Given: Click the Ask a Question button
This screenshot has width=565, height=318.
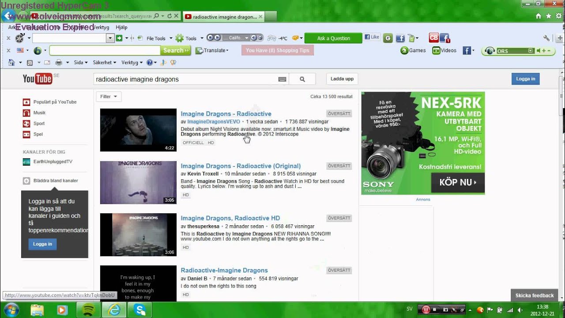Looking at the screenshot, I should coord(333,38).
